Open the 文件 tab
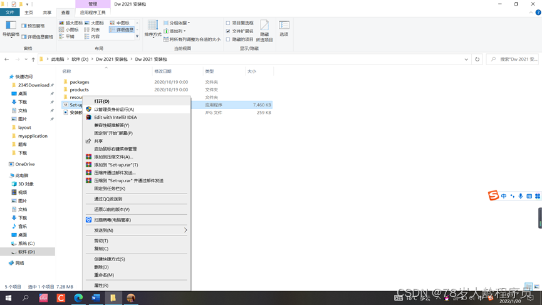 tap(9, 13)
